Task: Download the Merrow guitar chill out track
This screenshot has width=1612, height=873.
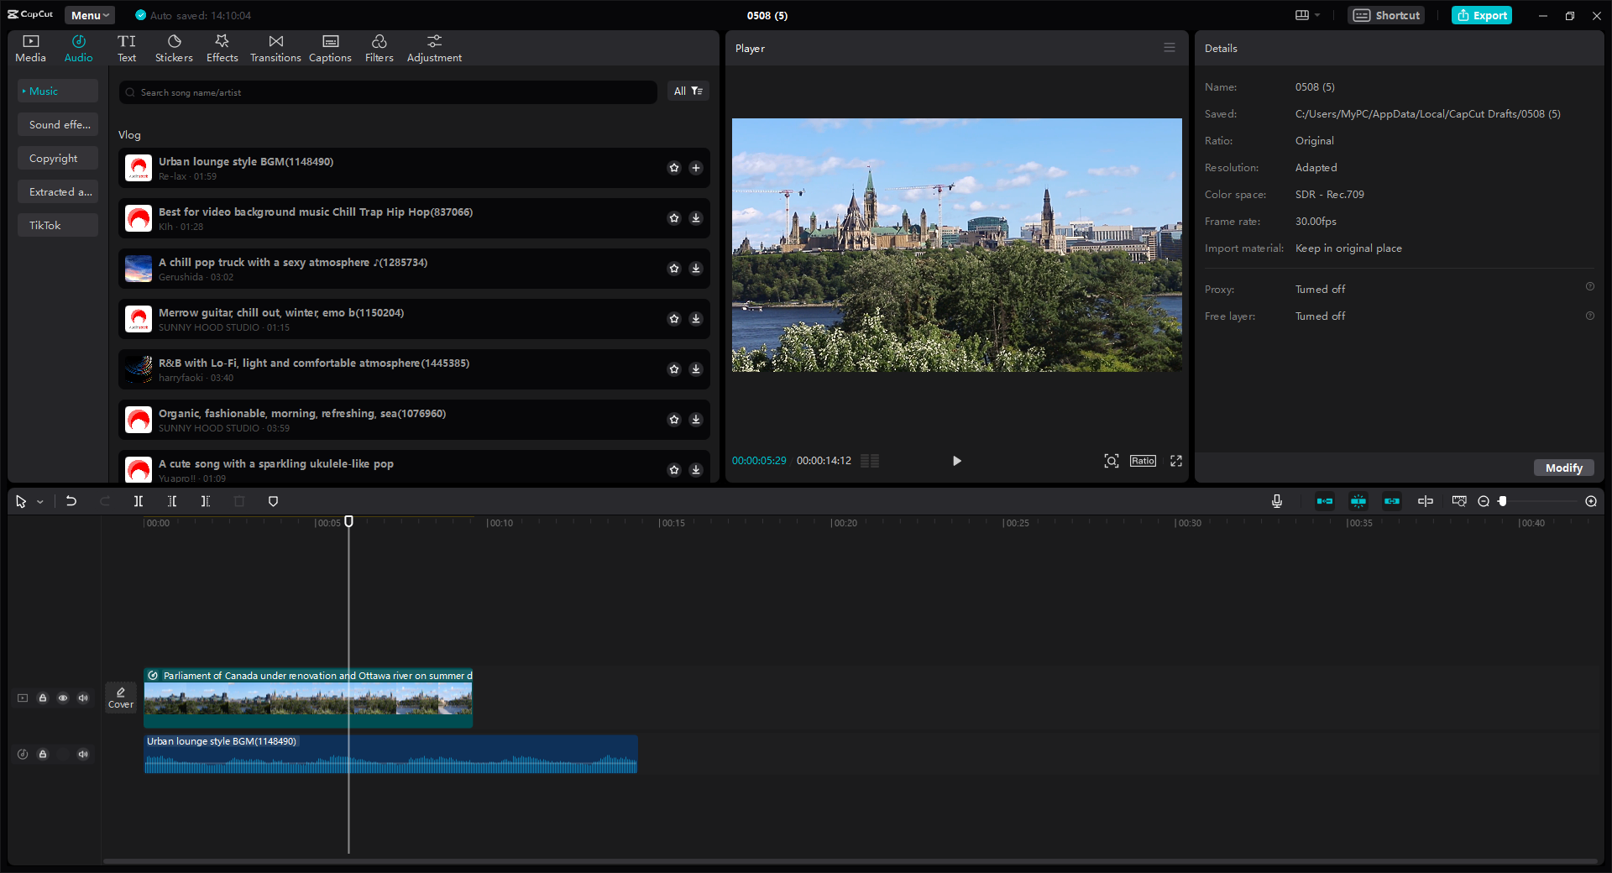Action: tap(695, 319)
